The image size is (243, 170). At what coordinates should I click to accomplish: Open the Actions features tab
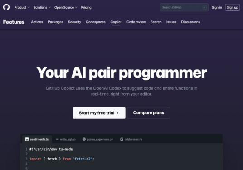point(37,22)
